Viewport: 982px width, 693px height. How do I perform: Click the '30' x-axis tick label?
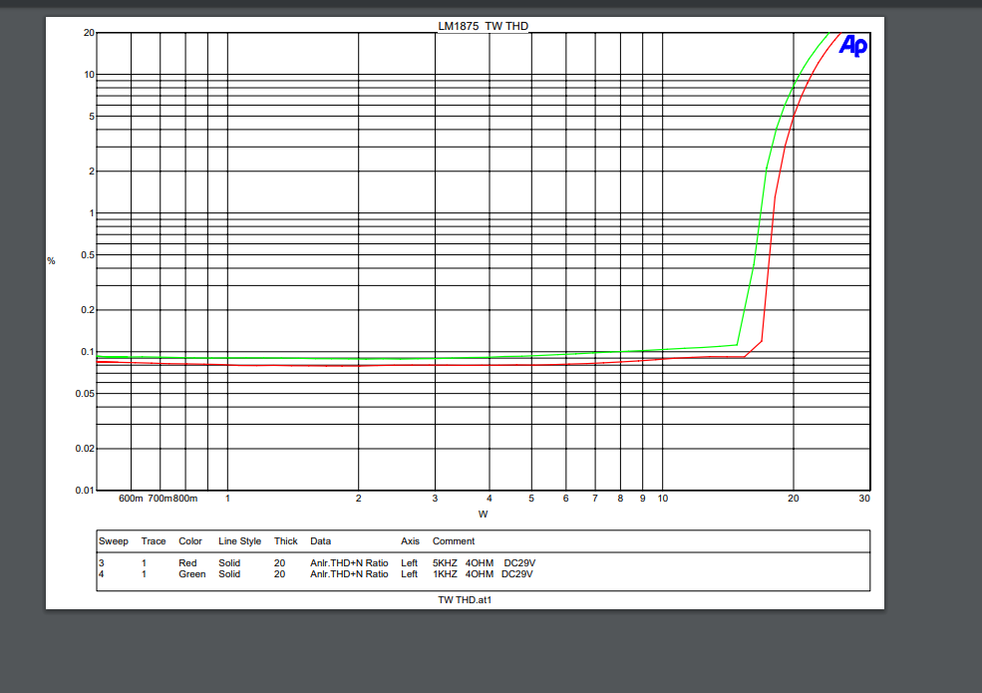tap(864, 499)
